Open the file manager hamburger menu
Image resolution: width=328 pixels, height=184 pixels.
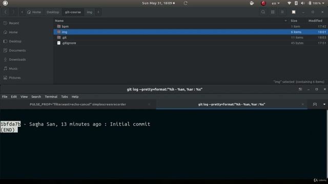click(282, 12)
